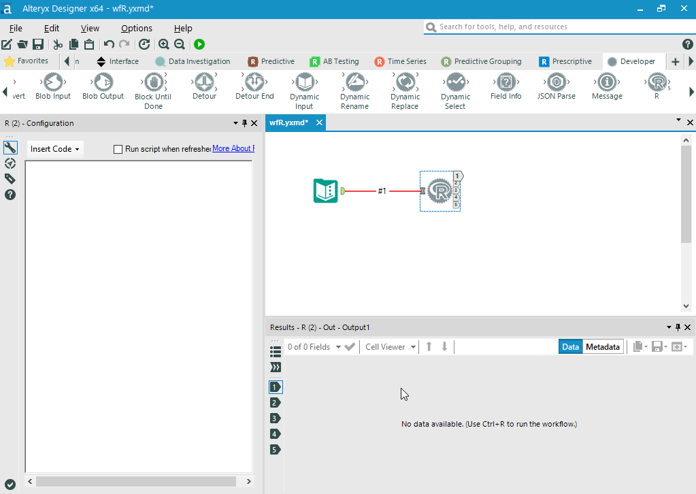Viewport: 696px width, 494px height.
Task: Copy selection using the toolbar copy icon
Action: click(73, 44)
